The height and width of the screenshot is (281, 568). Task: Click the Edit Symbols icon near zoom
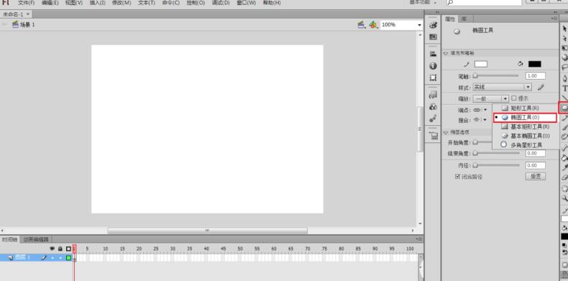pyautogui.click(x=372, y=25)
